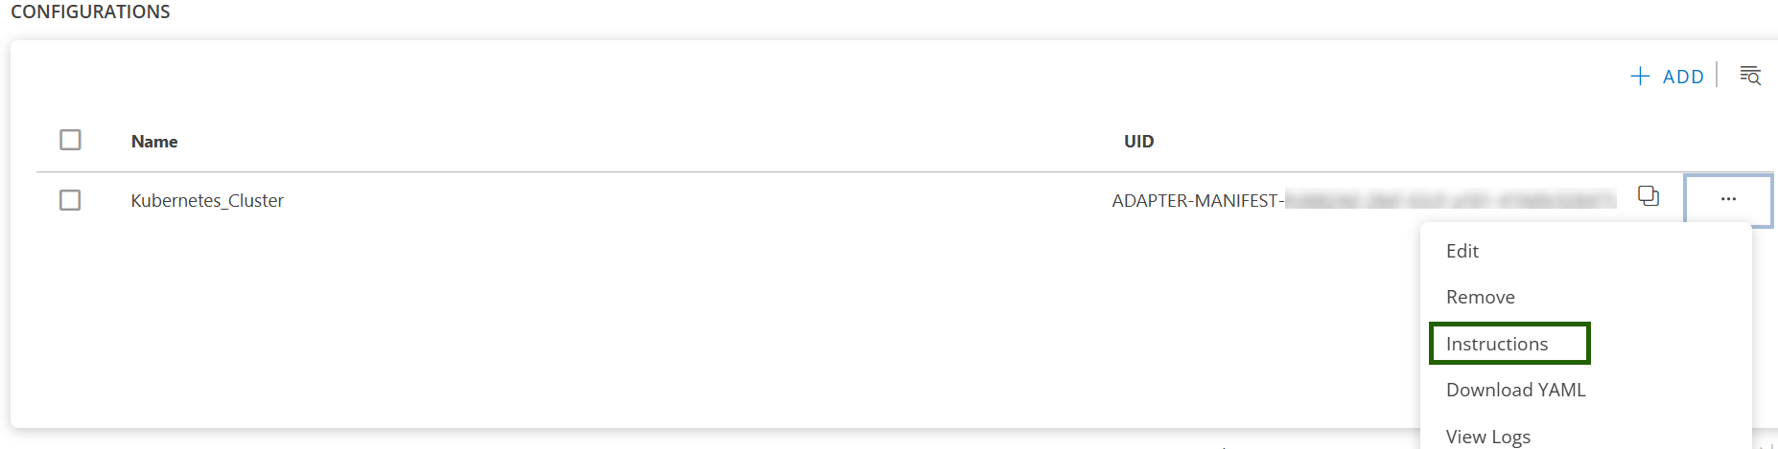Image resolution: width=1778 pixels, height=449 pixels.
Task: Click the blank space right of Kubernetes_Cluster
Action: tap(671, 200)
